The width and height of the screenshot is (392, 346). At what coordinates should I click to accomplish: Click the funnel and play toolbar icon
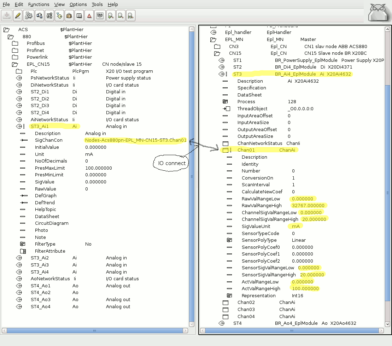click(x=59, y=16)
